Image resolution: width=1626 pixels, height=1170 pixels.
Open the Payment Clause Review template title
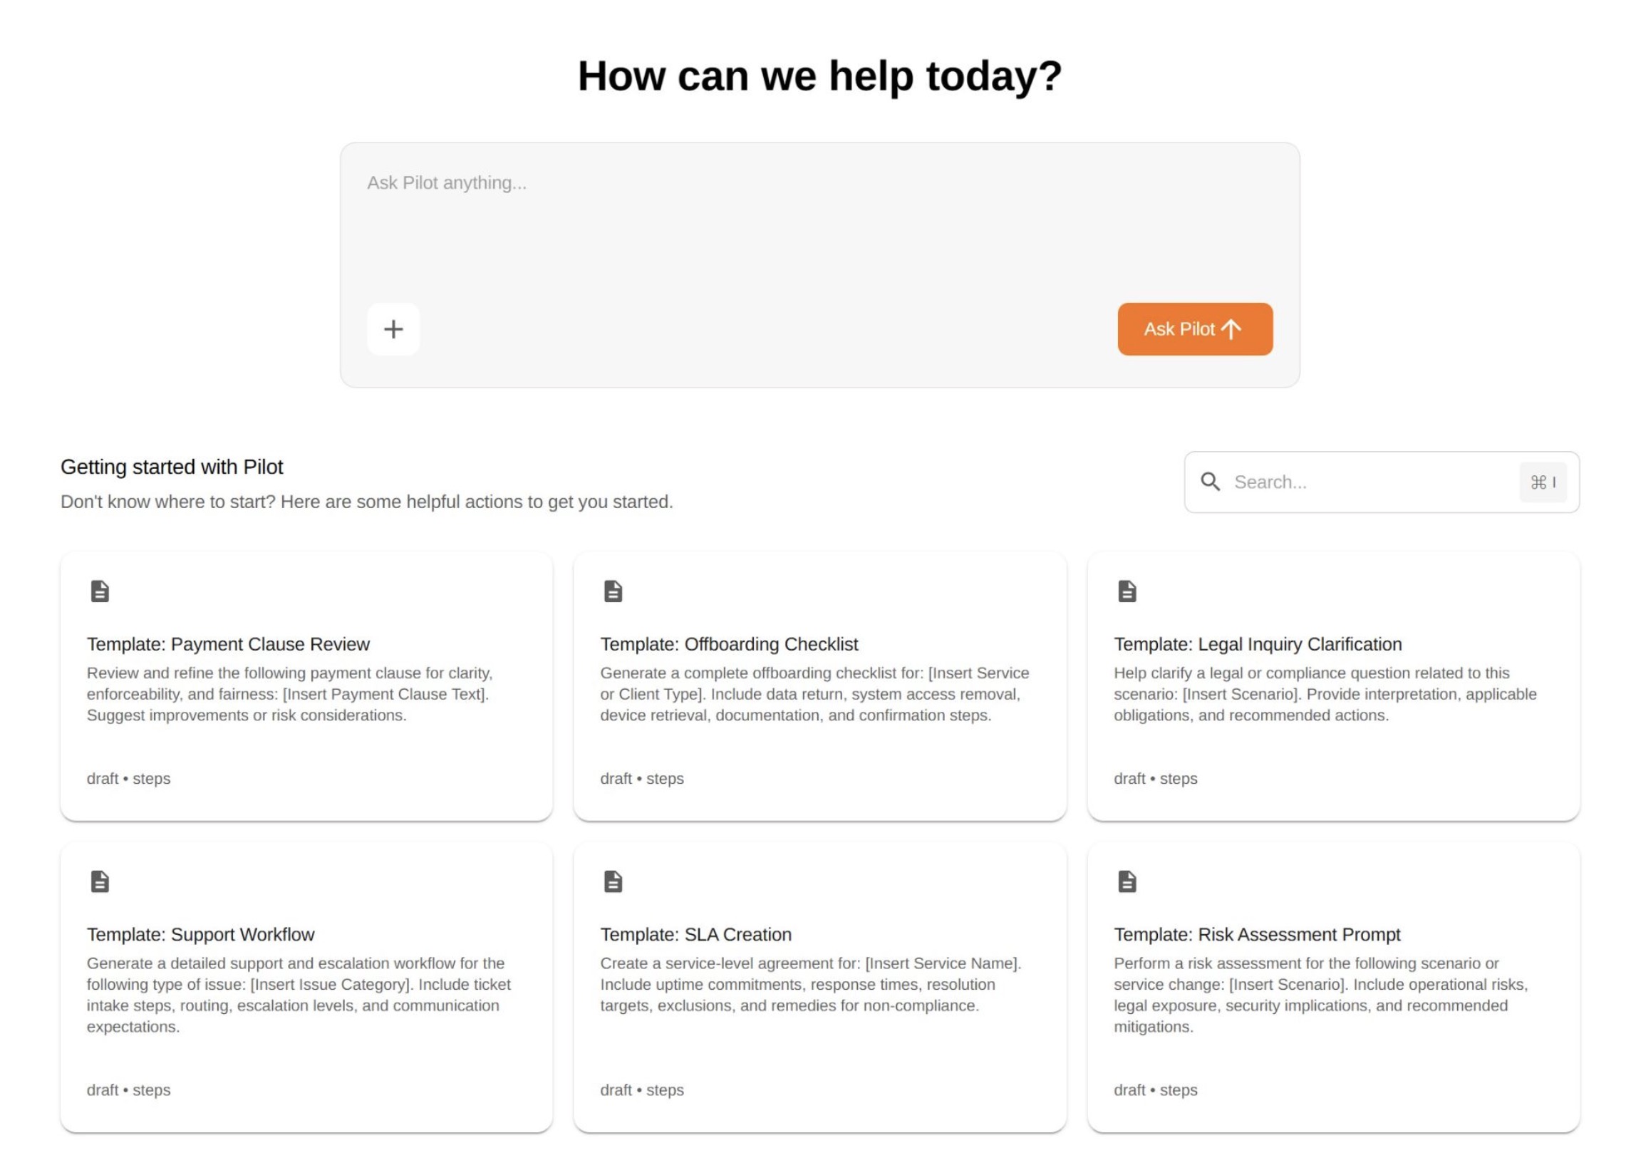[x=228, y=644]
